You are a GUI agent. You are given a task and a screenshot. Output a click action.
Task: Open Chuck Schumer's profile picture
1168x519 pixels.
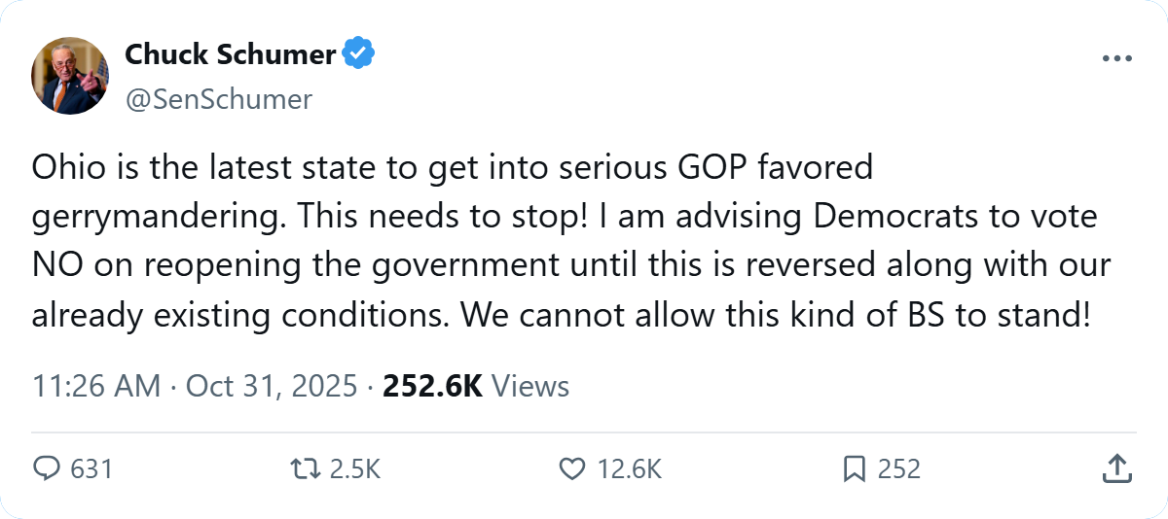tap(70, 76)
